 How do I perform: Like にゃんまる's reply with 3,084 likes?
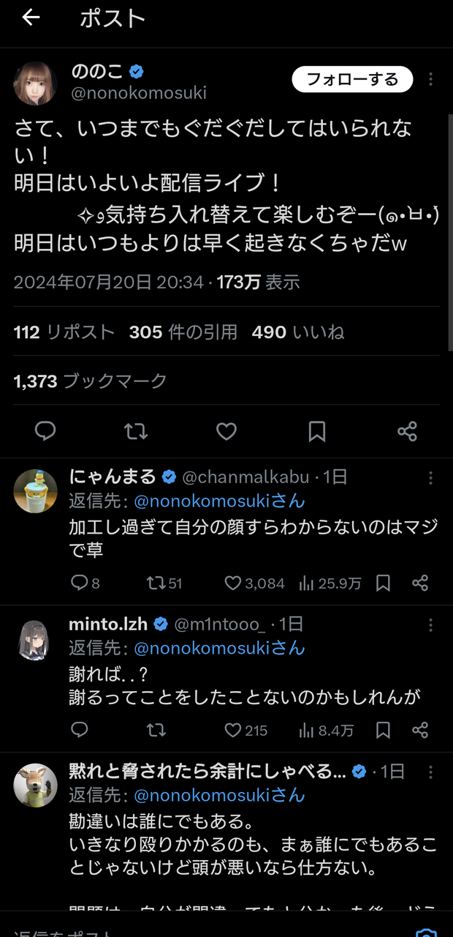pyautogui.click(x=254, y=583)
